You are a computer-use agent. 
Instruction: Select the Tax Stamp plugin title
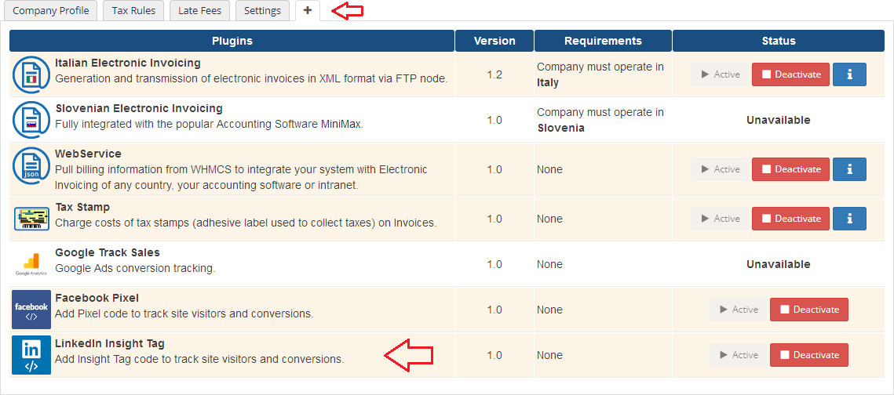pyautogui.click(x=82, y=207)
